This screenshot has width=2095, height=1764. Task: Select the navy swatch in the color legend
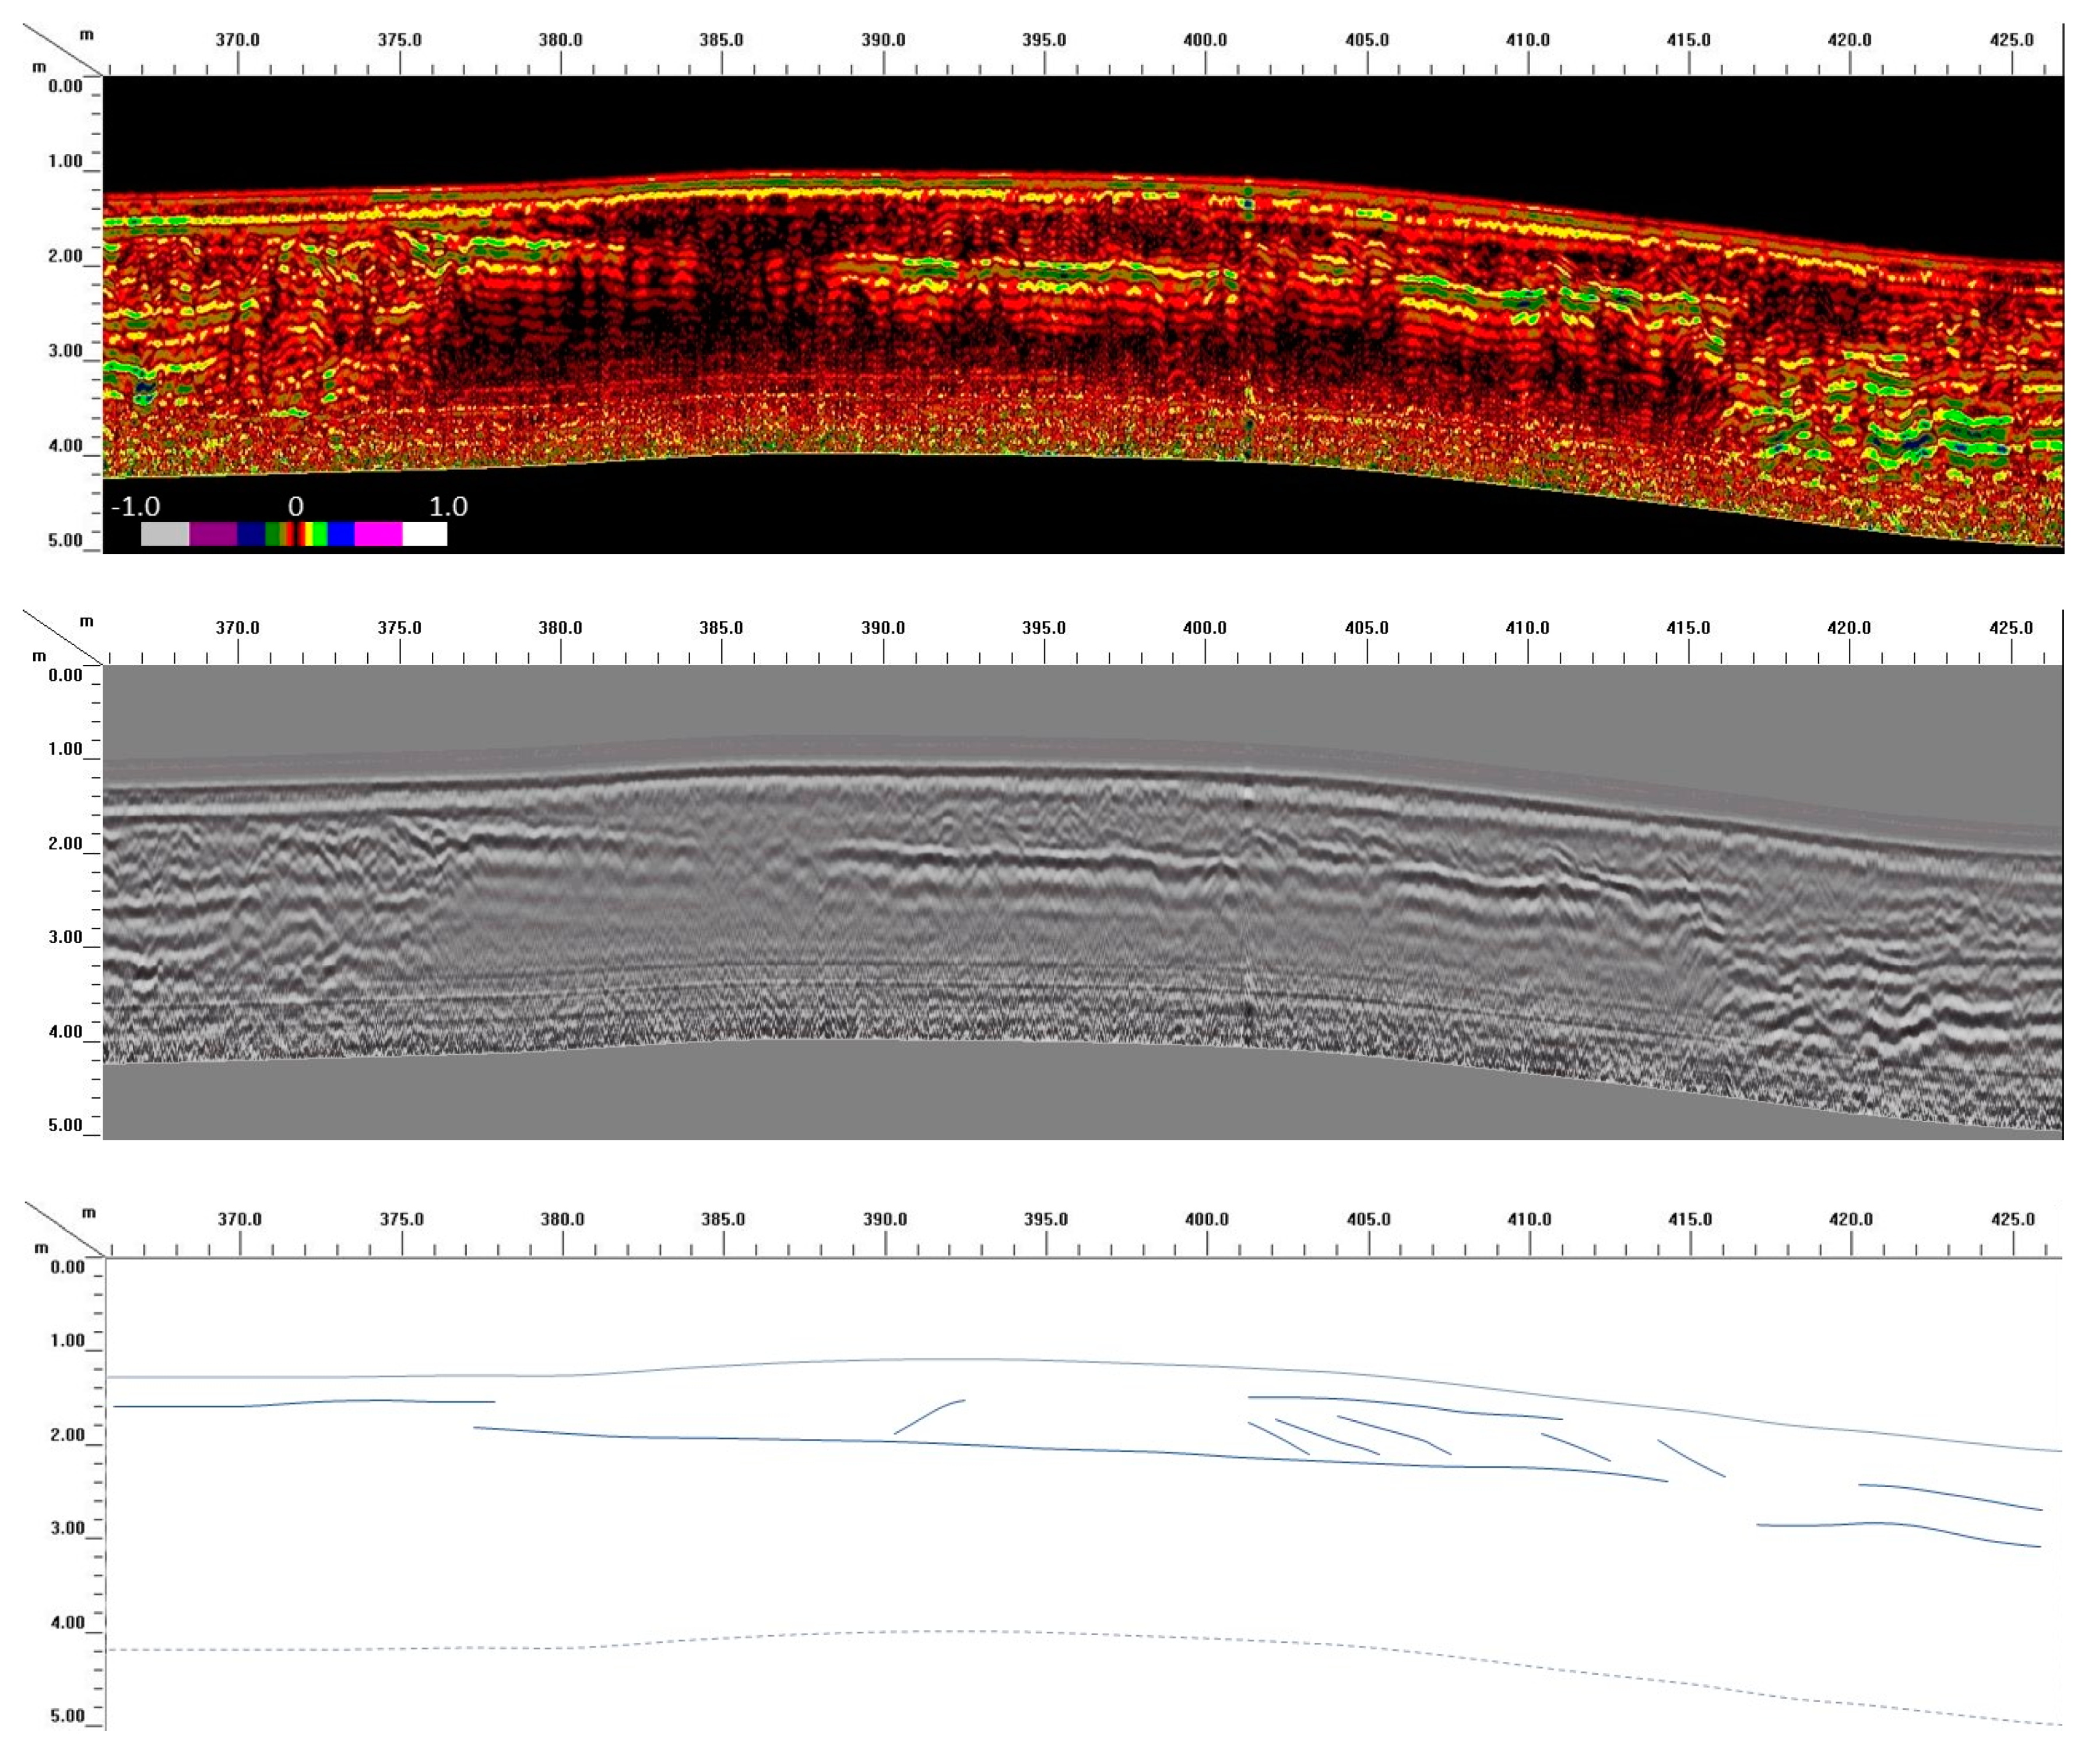pos(251,535)
